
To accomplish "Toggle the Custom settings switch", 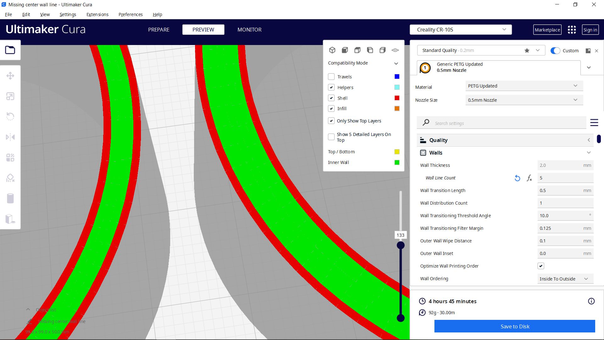I will coord(555,51).
